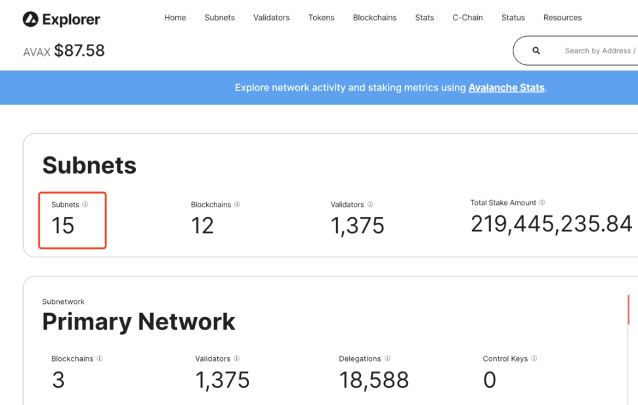The image size is (638, 405).
Task: Click info icon beside Primary Network Validators label
Action: [x=236, y=359]
